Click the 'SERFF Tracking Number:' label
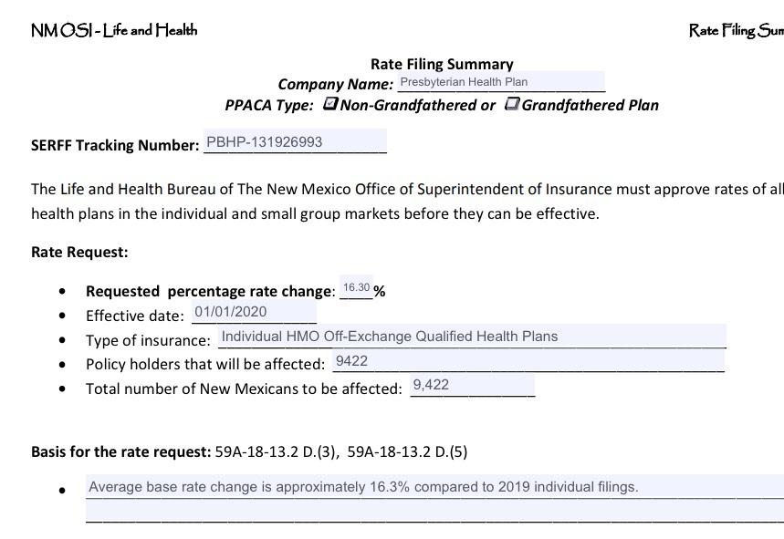Image resolution: width=784 pixels, height=539 pixels. click(115, 145)
